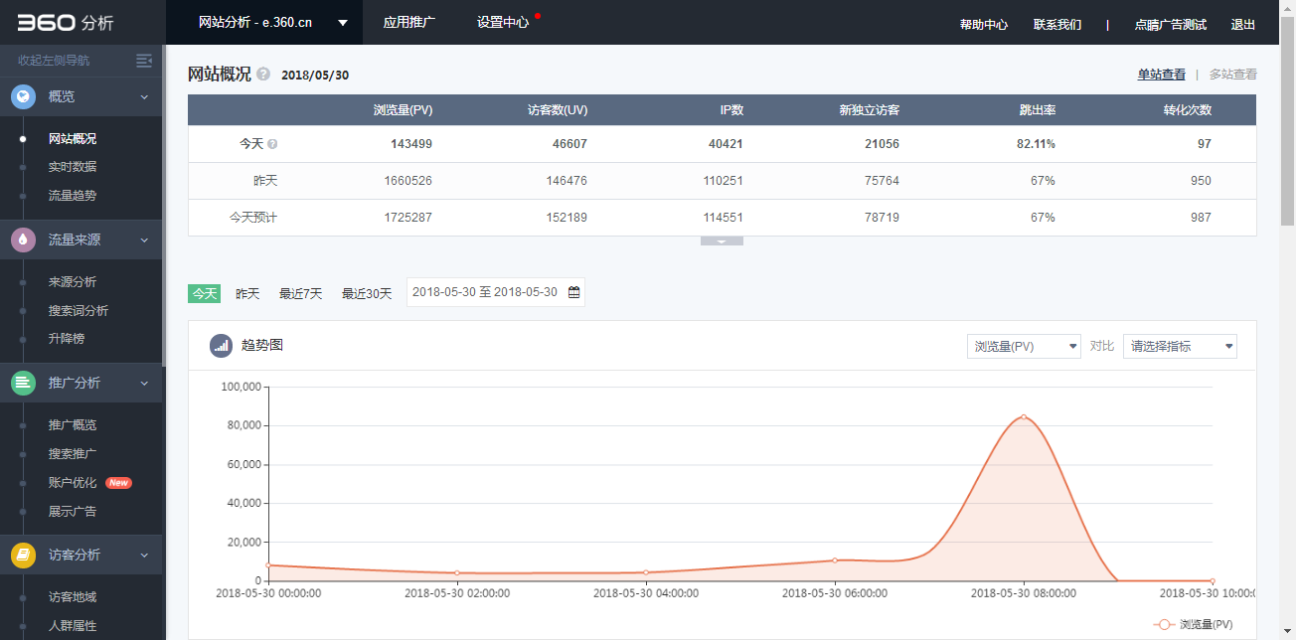Screen dimensions: 1296x640
Task: Click the 推广分析 green sidebar icon
Action: (23, 383)
